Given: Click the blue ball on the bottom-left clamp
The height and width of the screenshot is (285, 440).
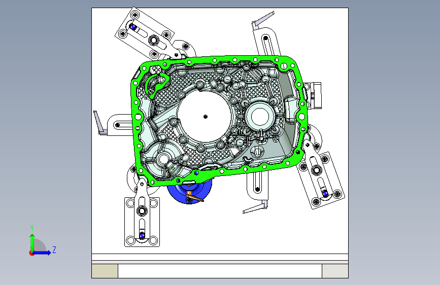Looking at the screenshot, I should [x=142, y=235].
